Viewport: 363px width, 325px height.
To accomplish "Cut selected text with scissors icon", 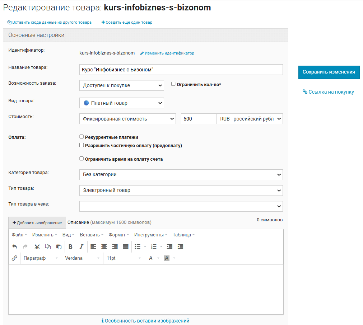I will [x=37, y=247].
